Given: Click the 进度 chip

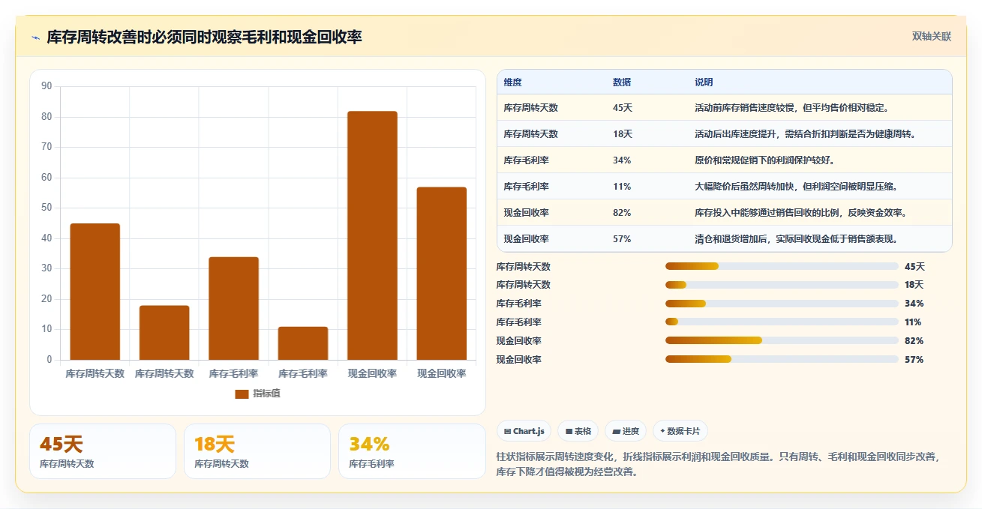Looking at the screenshot, I should click(625, 431).
